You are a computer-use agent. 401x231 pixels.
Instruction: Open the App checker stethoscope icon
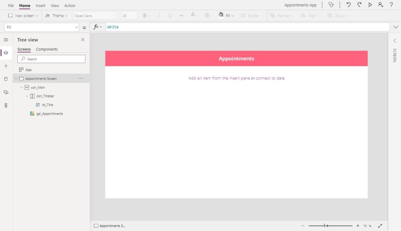[331, 5]
